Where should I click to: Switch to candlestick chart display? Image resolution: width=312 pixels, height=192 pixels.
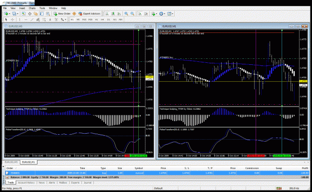(x=113, y=14)
